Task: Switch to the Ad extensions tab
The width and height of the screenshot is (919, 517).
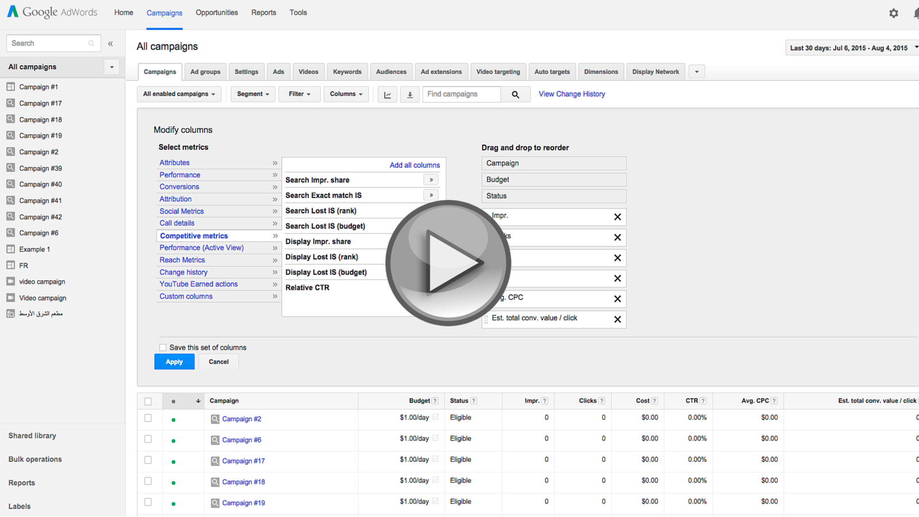Action: coord(441,72)
